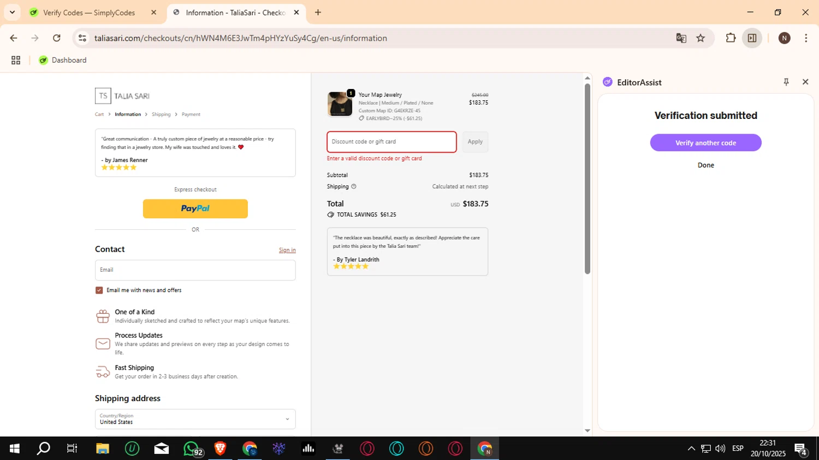This screenshot has height=460, width=819.
Task: Focus the Email input field
Action: click(195, 270)
